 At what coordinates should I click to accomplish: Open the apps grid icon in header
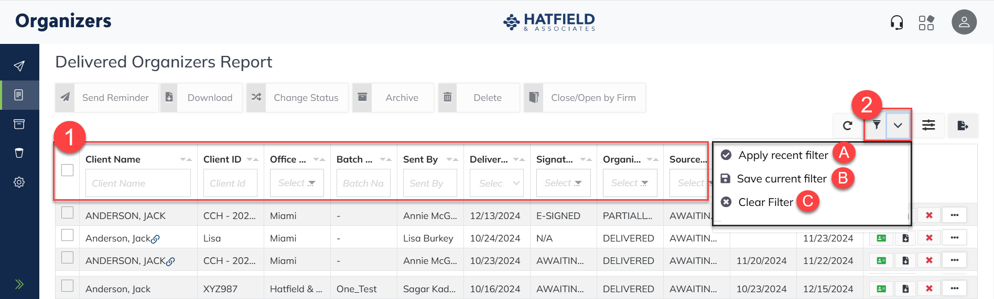pos(926,23)
